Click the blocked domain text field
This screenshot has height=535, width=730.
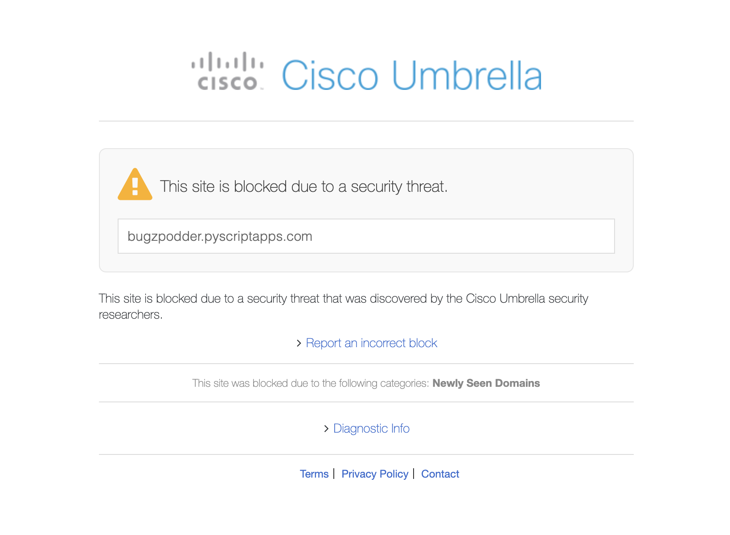[366, 236]
